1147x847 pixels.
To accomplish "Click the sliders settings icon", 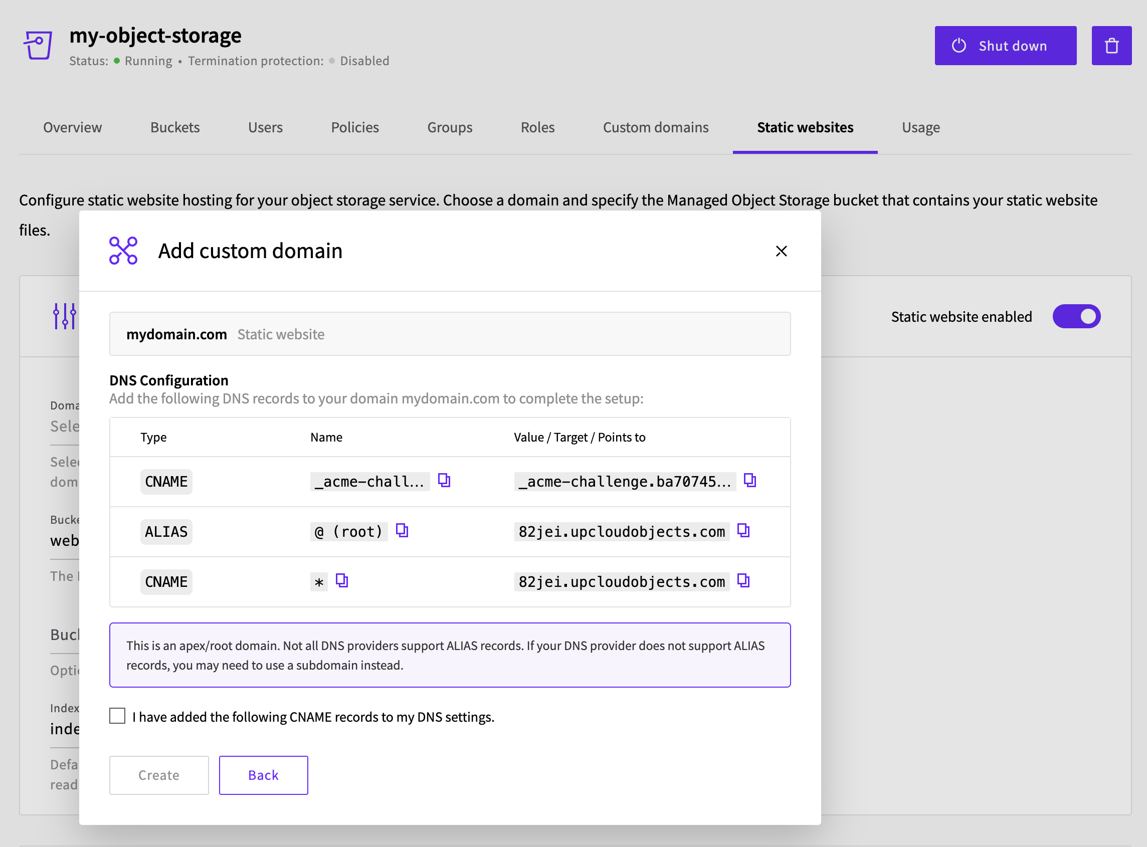I will pos(65,316).
